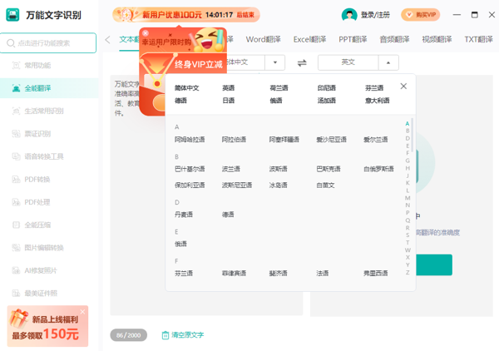The height and width of the screenshot is (351, 499).
Task: Click the 清空原文字 trash icon
Action: 166,335
